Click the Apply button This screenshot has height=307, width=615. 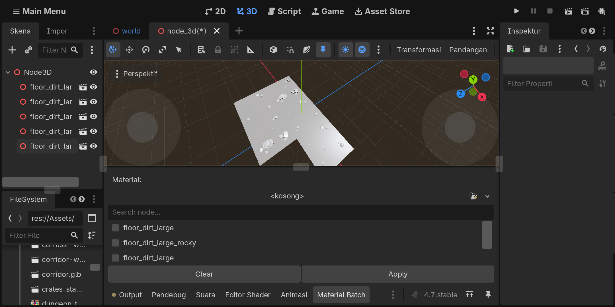coord(398,274)
